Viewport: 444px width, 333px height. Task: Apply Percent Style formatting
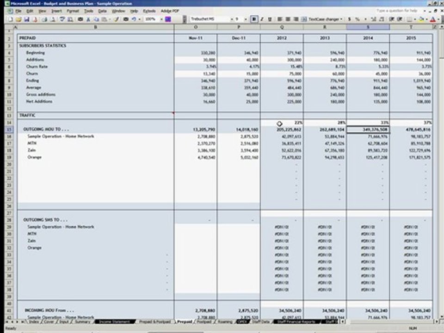(358, 19)
